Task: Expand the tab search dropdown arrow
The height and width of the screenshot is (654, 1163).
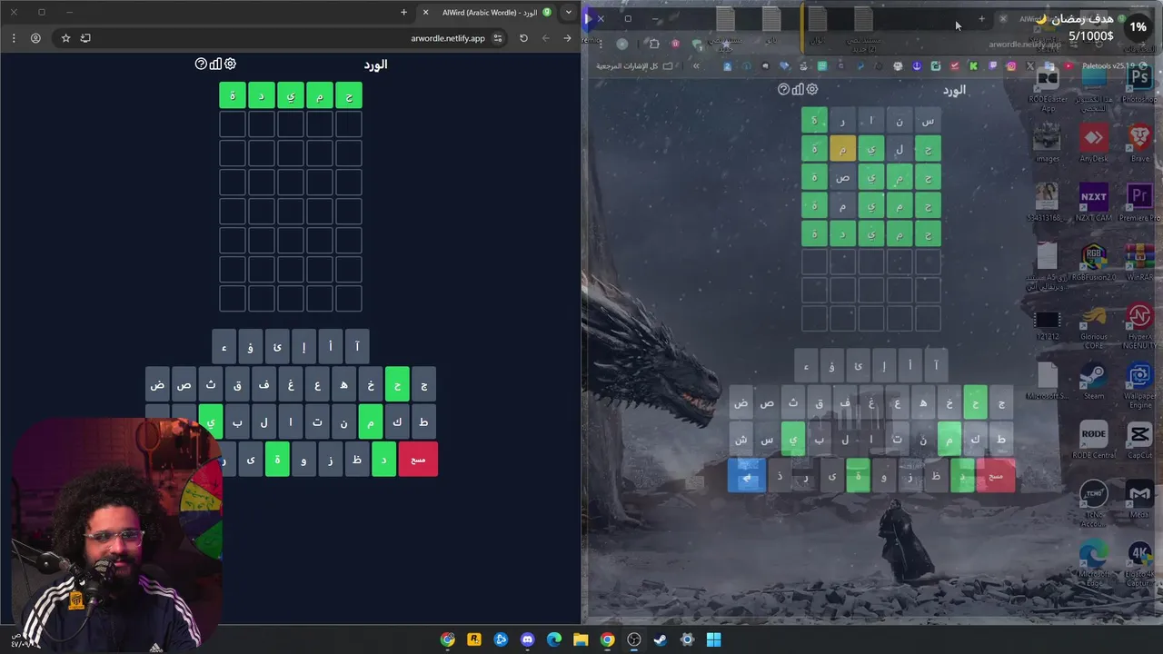Action: (569, 13)
